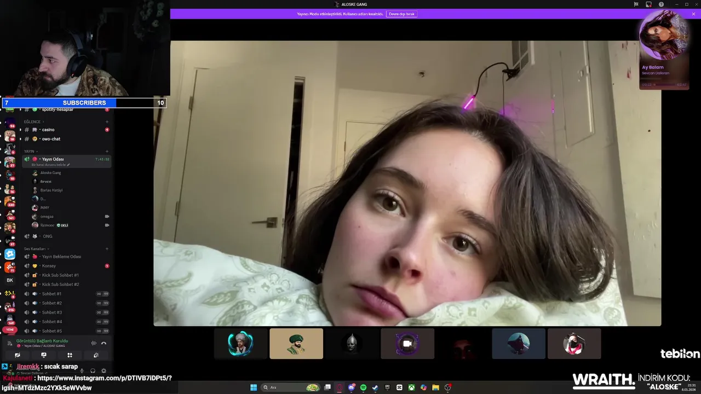Image resolution: width=701 pixels, height=394 pixels.
Task: Add channel to Ses Kanalları category
Action: 107,248
